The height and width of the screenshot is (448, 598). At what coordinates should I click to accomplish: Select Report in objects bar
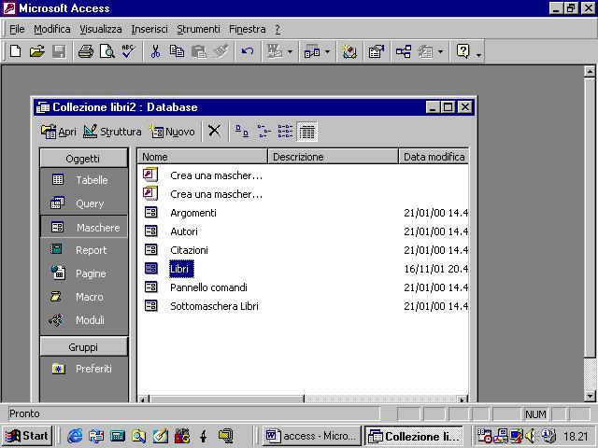[x=83, y=250]
